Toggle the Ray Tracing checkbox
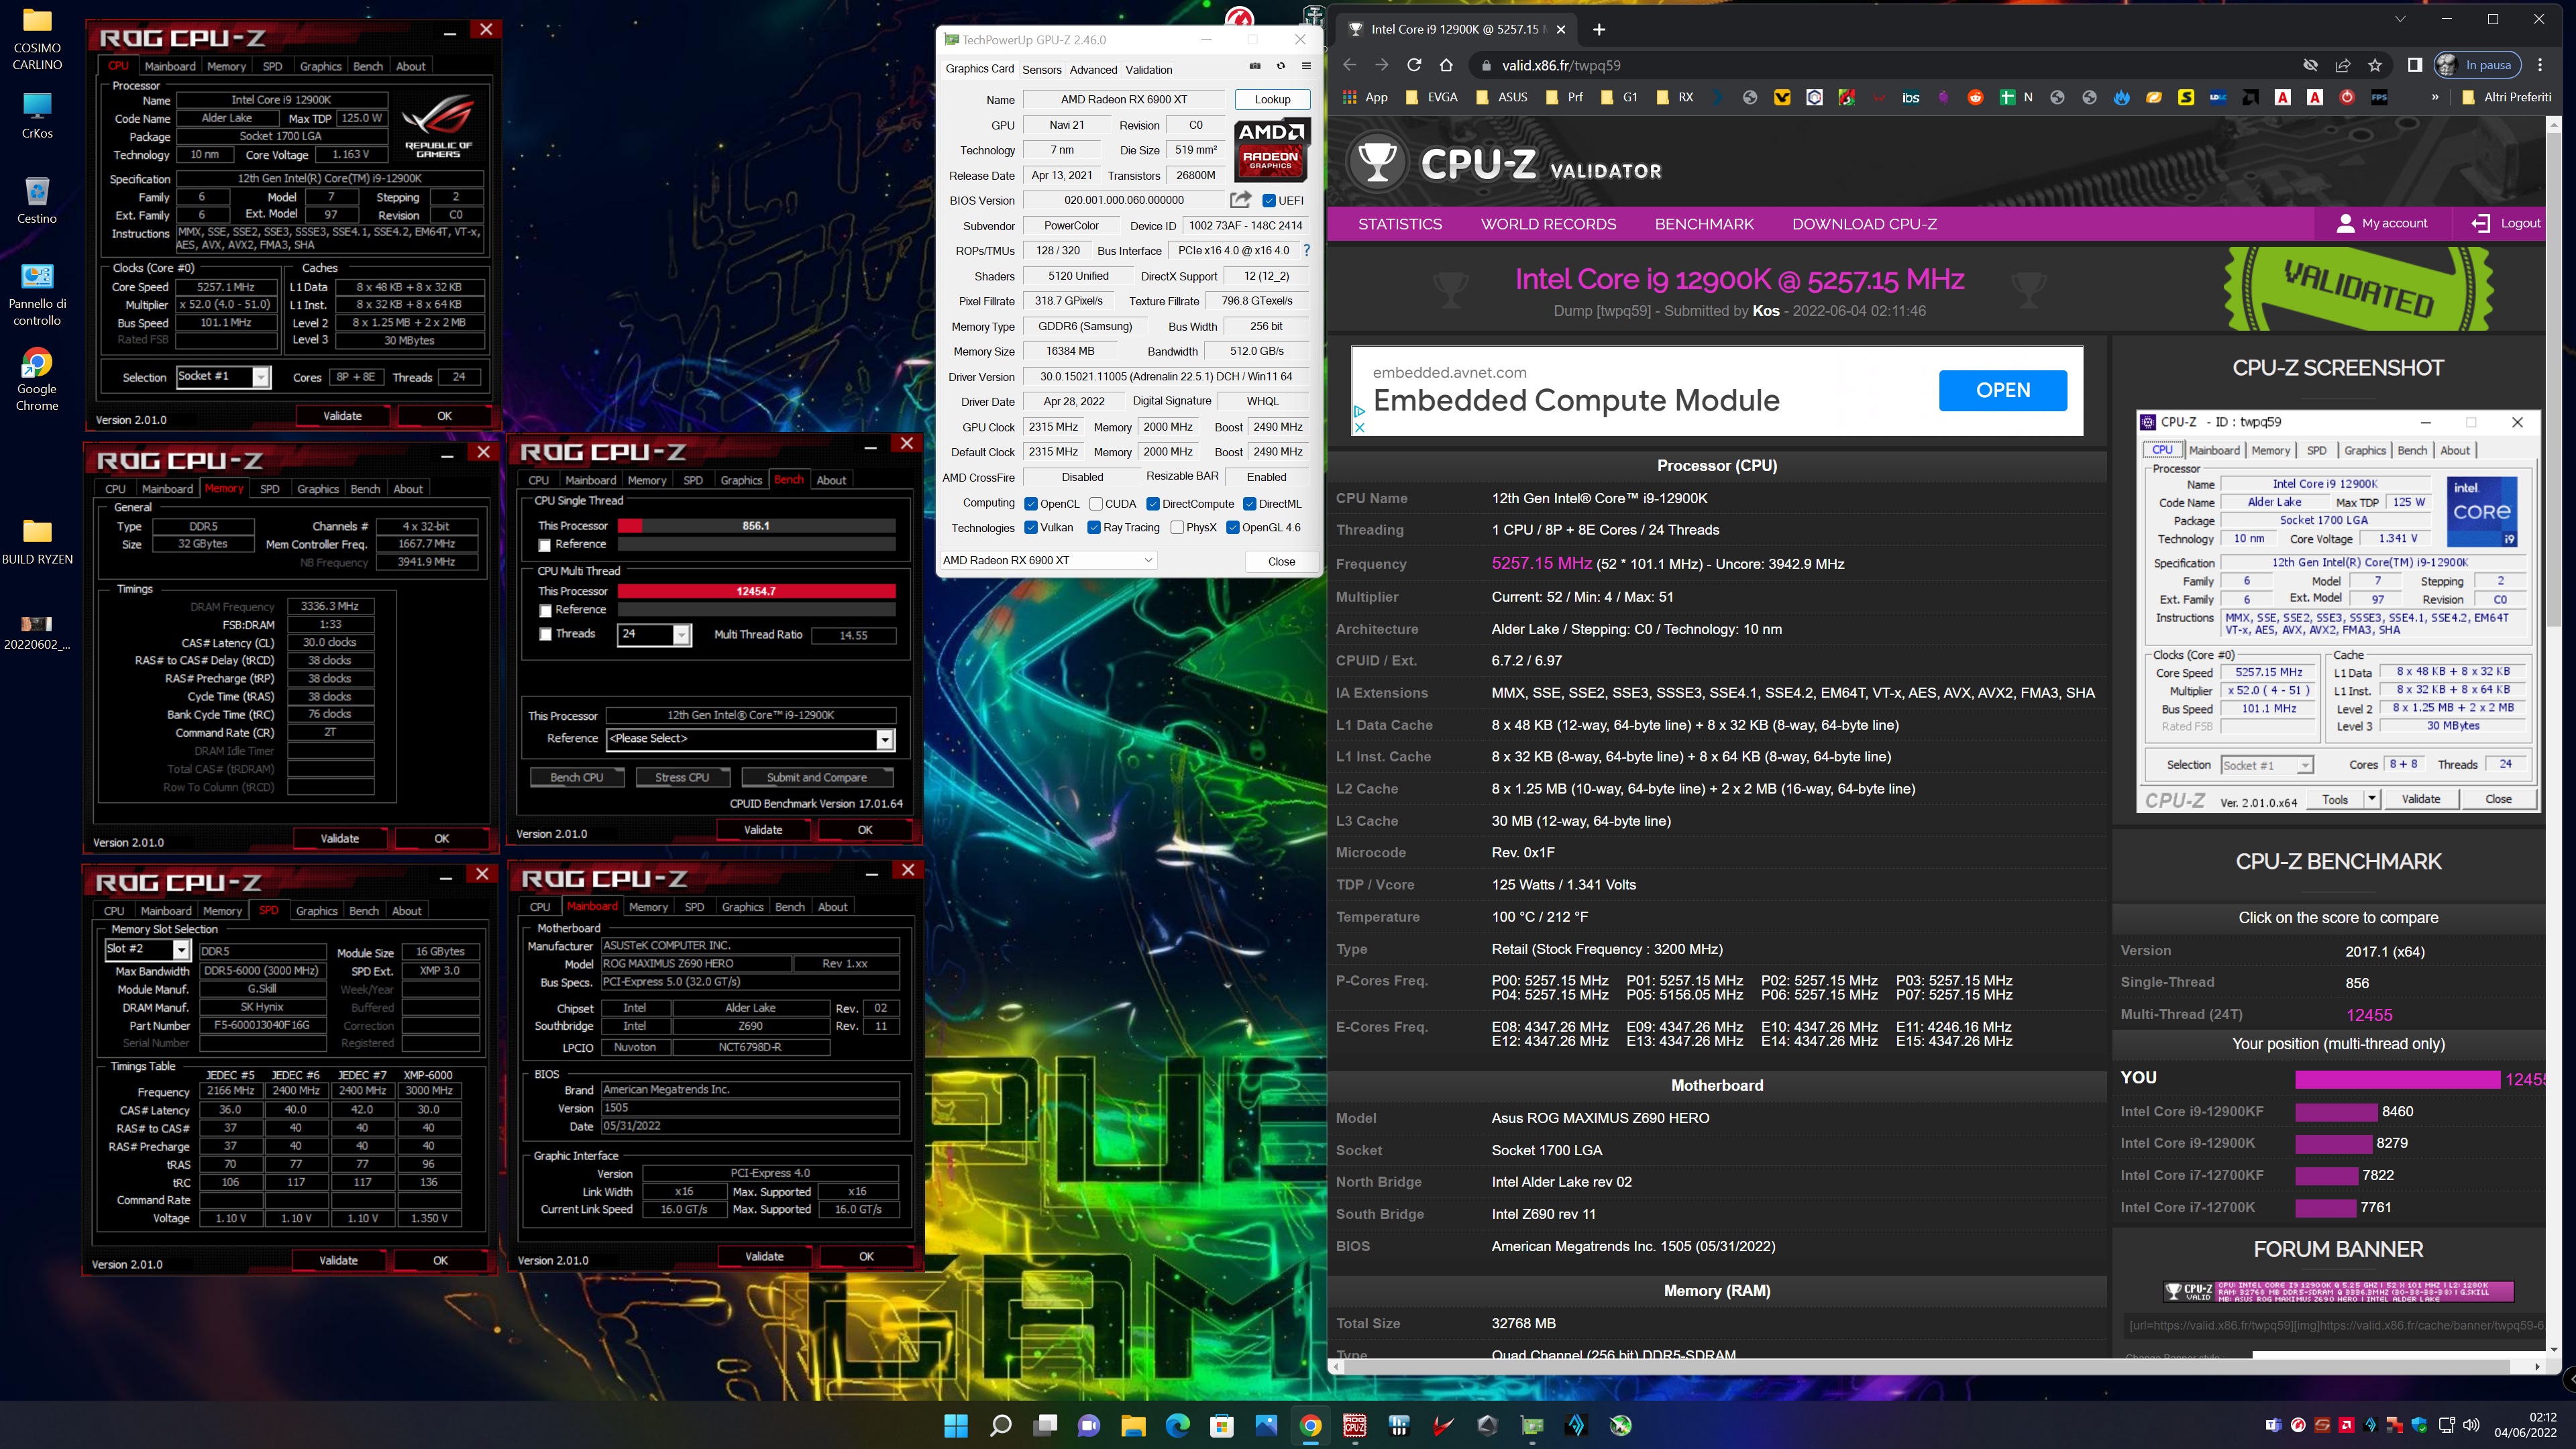 tap(1094, 528)
